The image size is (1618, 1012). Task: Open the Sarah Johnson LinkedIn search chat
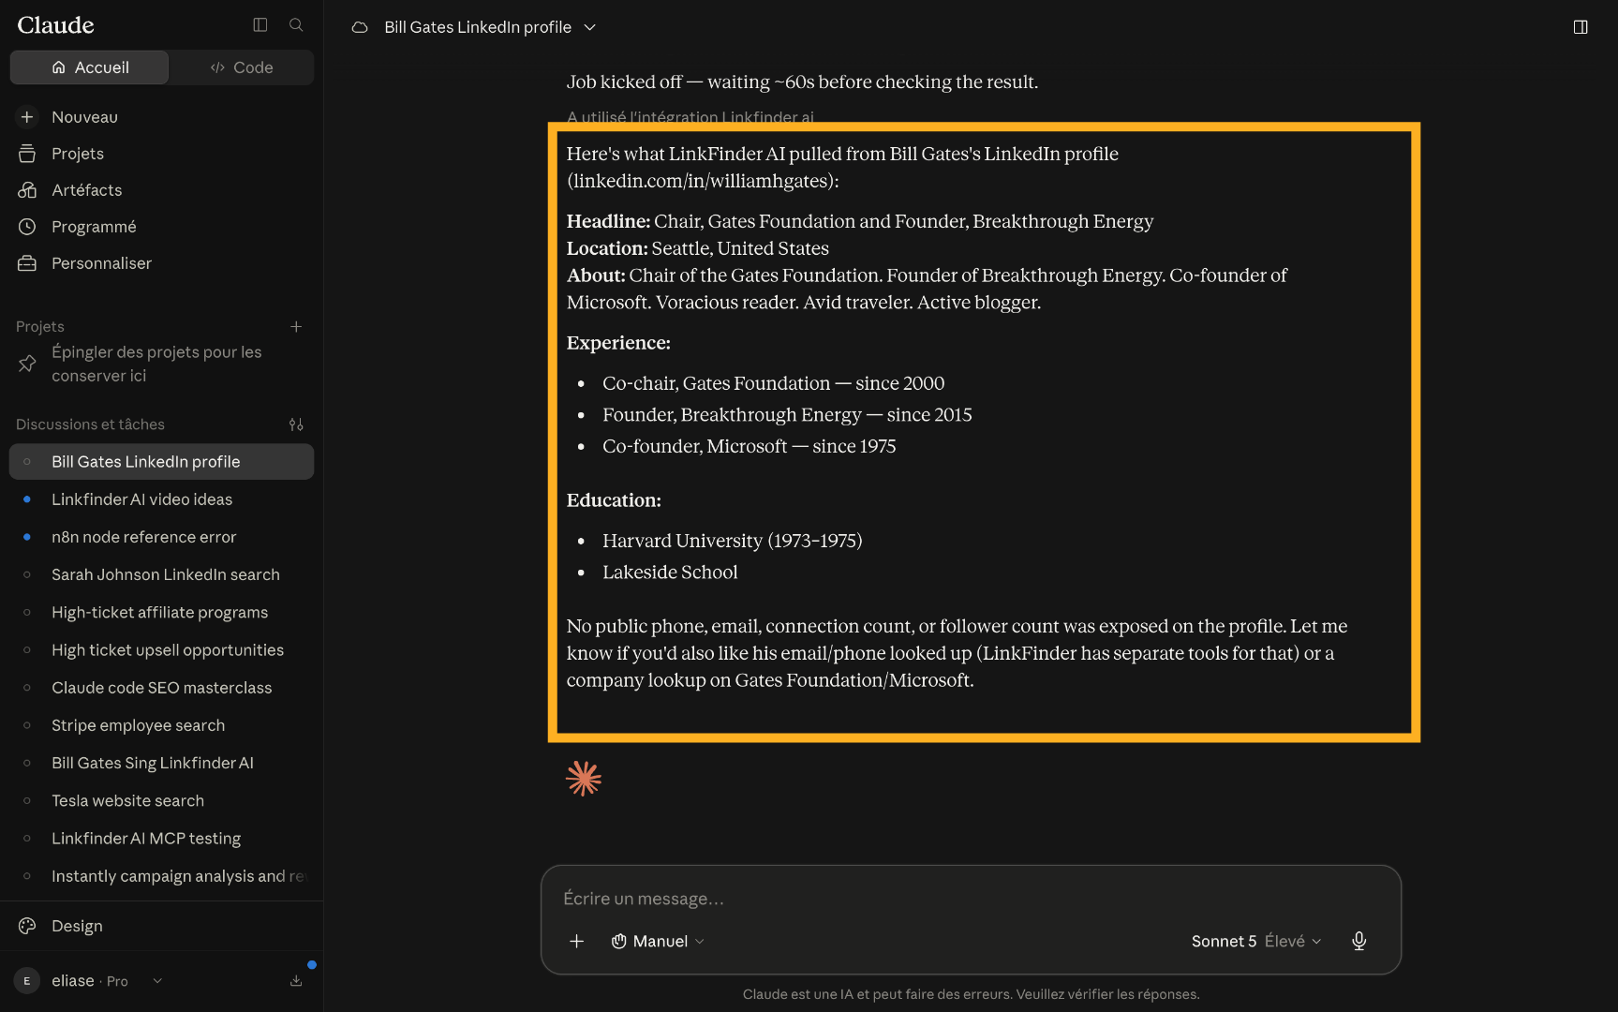click(x=161, y=574)
